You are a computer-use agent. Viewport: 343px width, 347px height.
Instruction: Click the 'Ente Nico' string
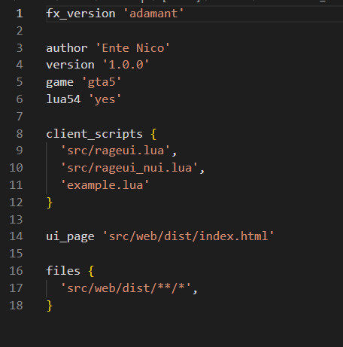pos(133,48)
